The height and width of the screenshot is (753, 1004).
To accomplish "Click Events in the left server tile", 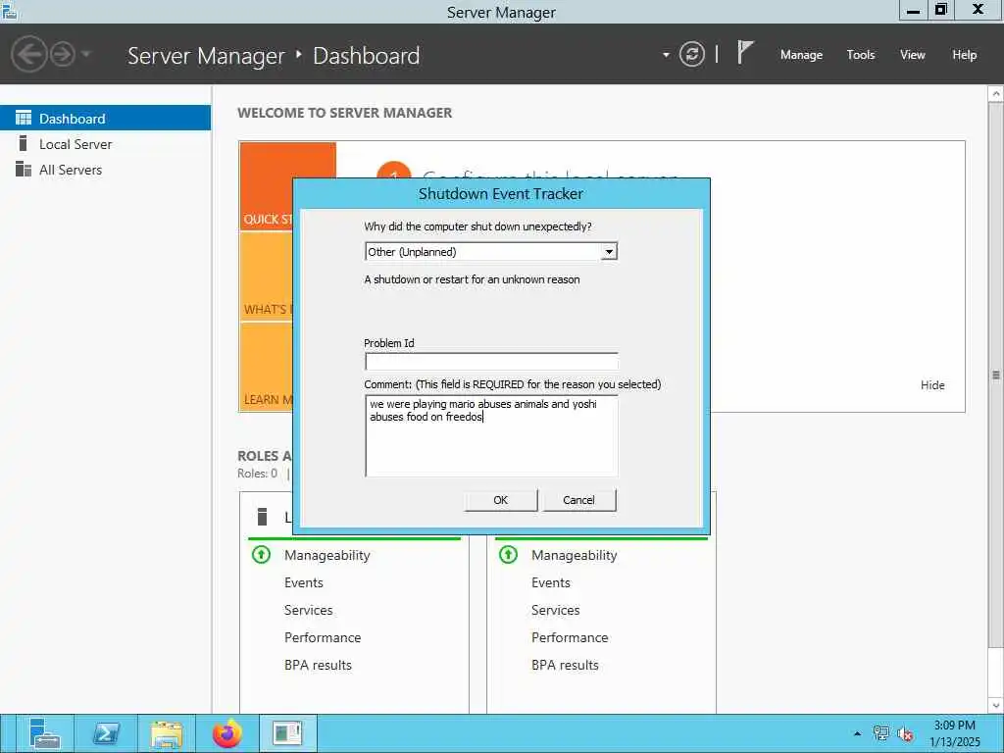I will pyautogui.click(x=304, y=582).
